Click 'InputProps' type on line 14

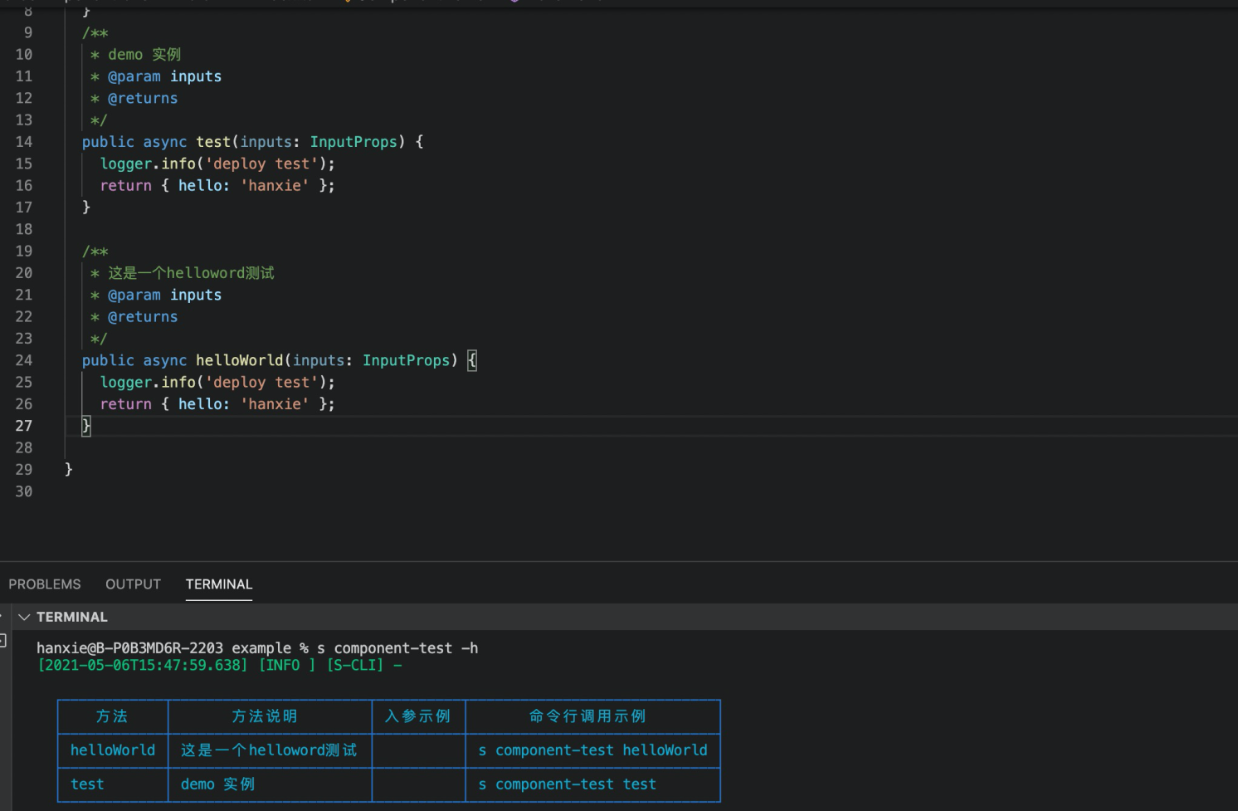pyautogui.click(x=353, y=142)
